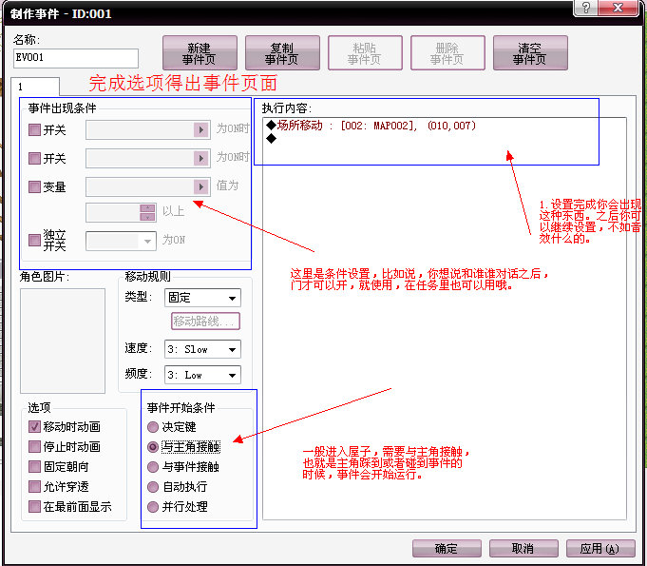Cancel the dialog with 取消
The width and height of the screenshot is (647, 566).
(x=523, y=548)
